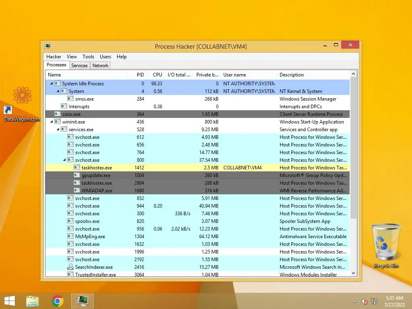The height and width of the screenshot is (309, 412).
Task: Sort by the CPU column header
Action: point(156,74)
